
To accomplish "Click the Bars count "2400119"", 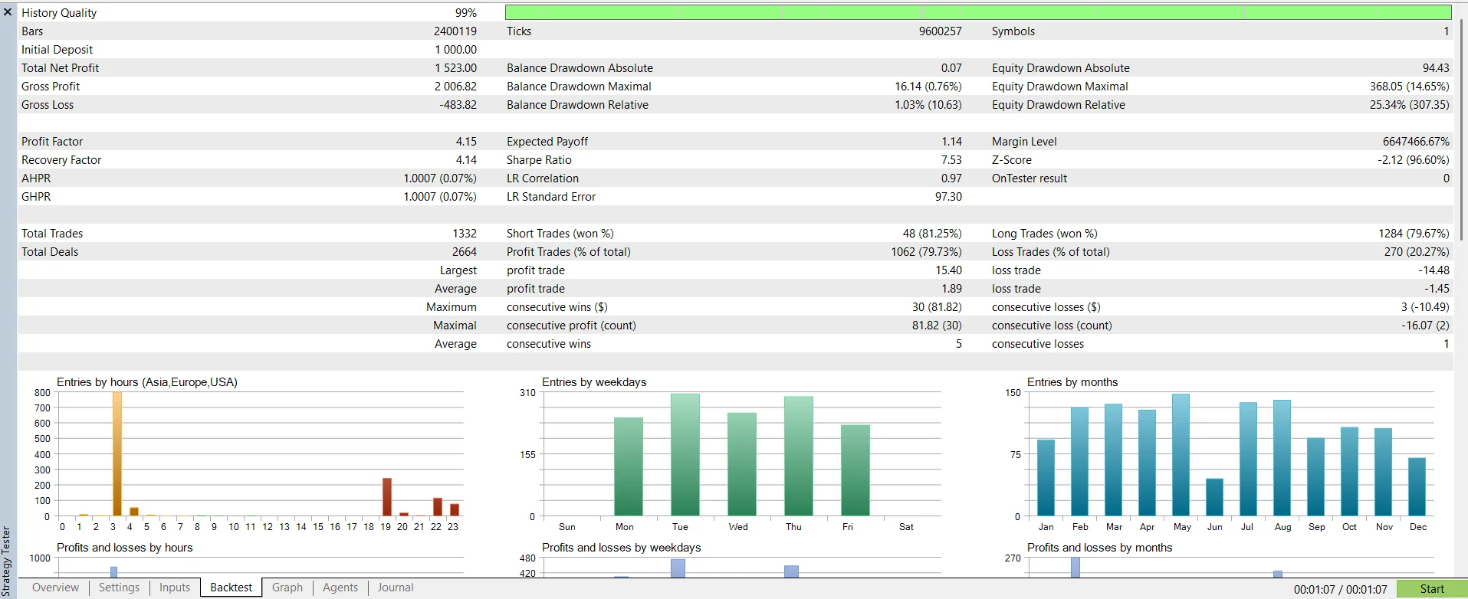I will [455, 31].
